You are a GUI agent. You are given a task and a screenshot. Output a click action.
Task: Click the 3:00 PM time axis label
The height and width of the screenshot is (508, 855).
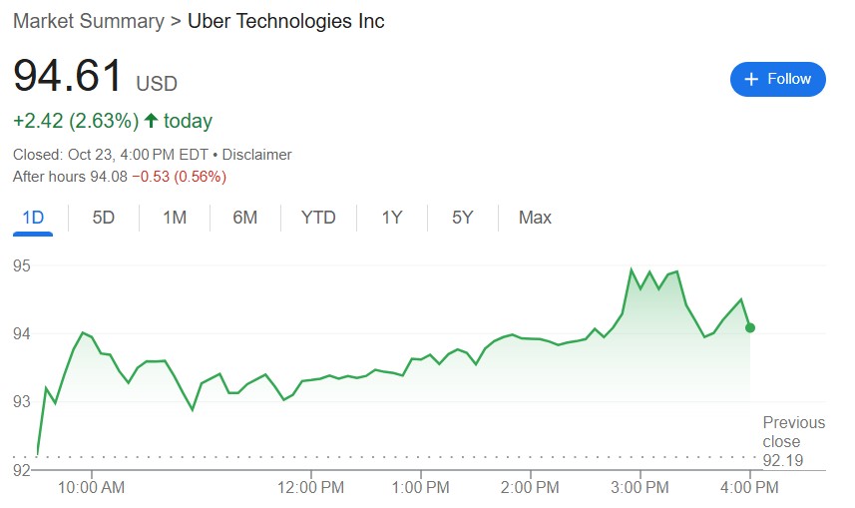pos(640,487)
